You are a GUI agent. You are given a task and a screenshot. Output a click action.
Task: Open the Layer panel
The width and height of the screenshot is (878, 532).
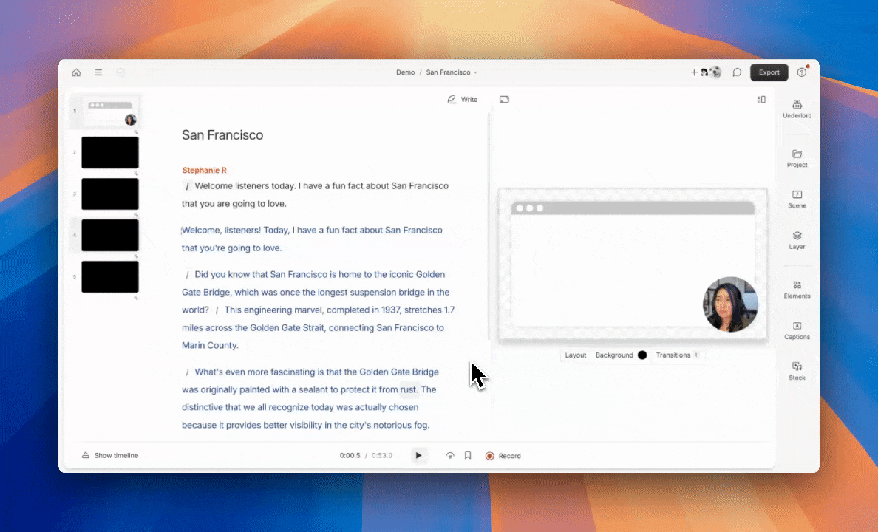tap(797, 239)
